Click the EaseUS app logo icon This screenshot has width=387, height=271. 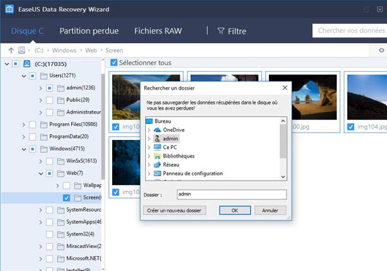click(x=10, y=9)
